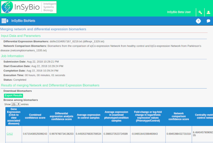Open the sidebar menu hamburger icon
The image size is (213, 143).
pos(5,21)
